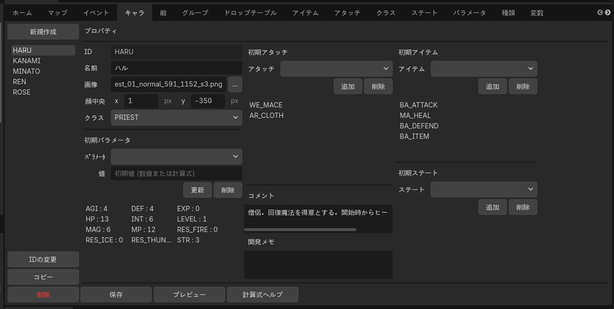Click the 新規作成 button
614x309 pixels.
[43, 32]
